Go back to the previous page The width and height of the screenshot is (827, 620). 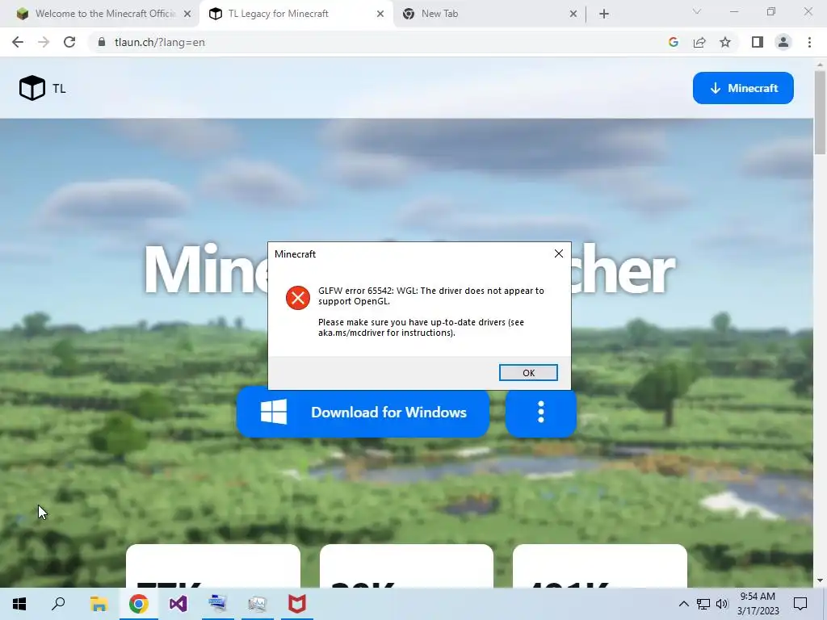pyautogui.click(x=18, y=42)
